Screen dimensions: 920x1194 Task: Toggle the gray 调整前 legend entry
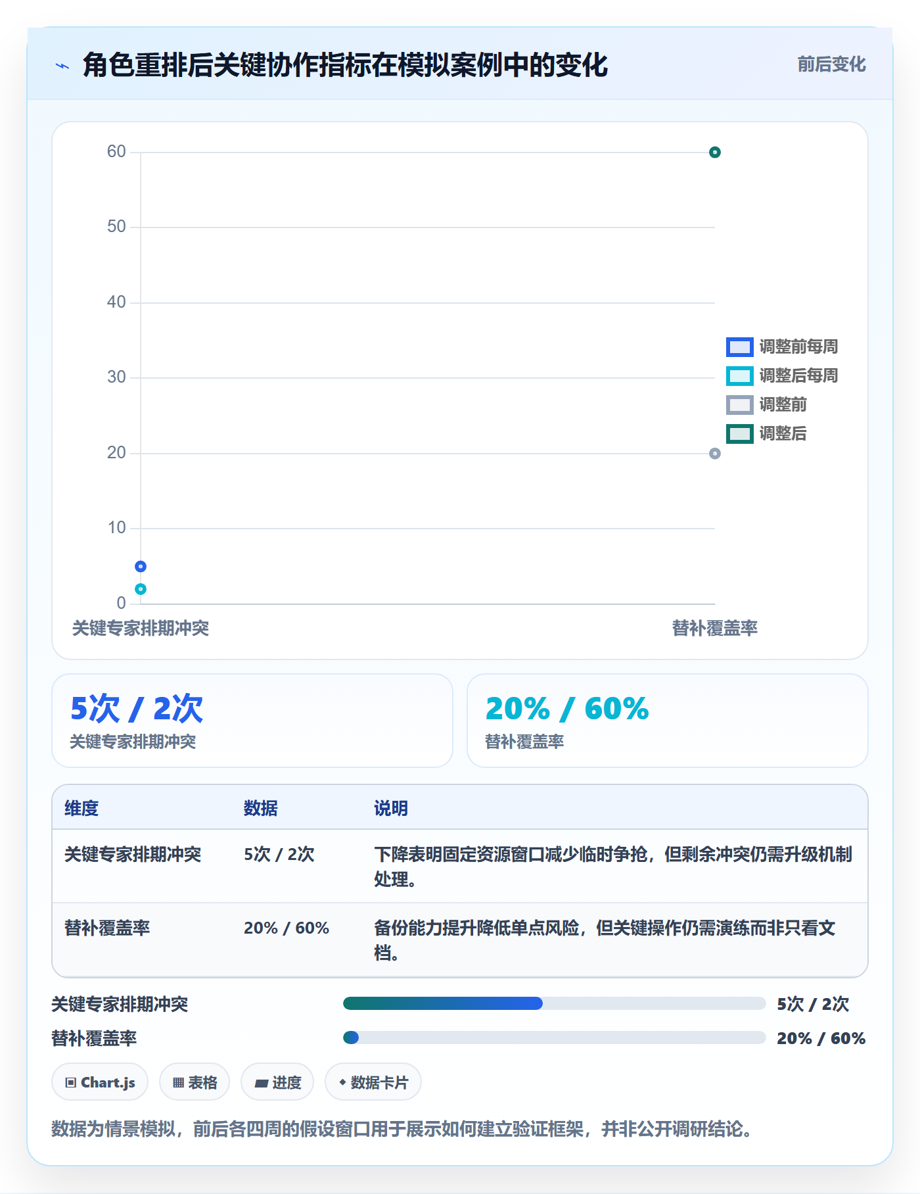pyautogui.click(x=766, y=404)
